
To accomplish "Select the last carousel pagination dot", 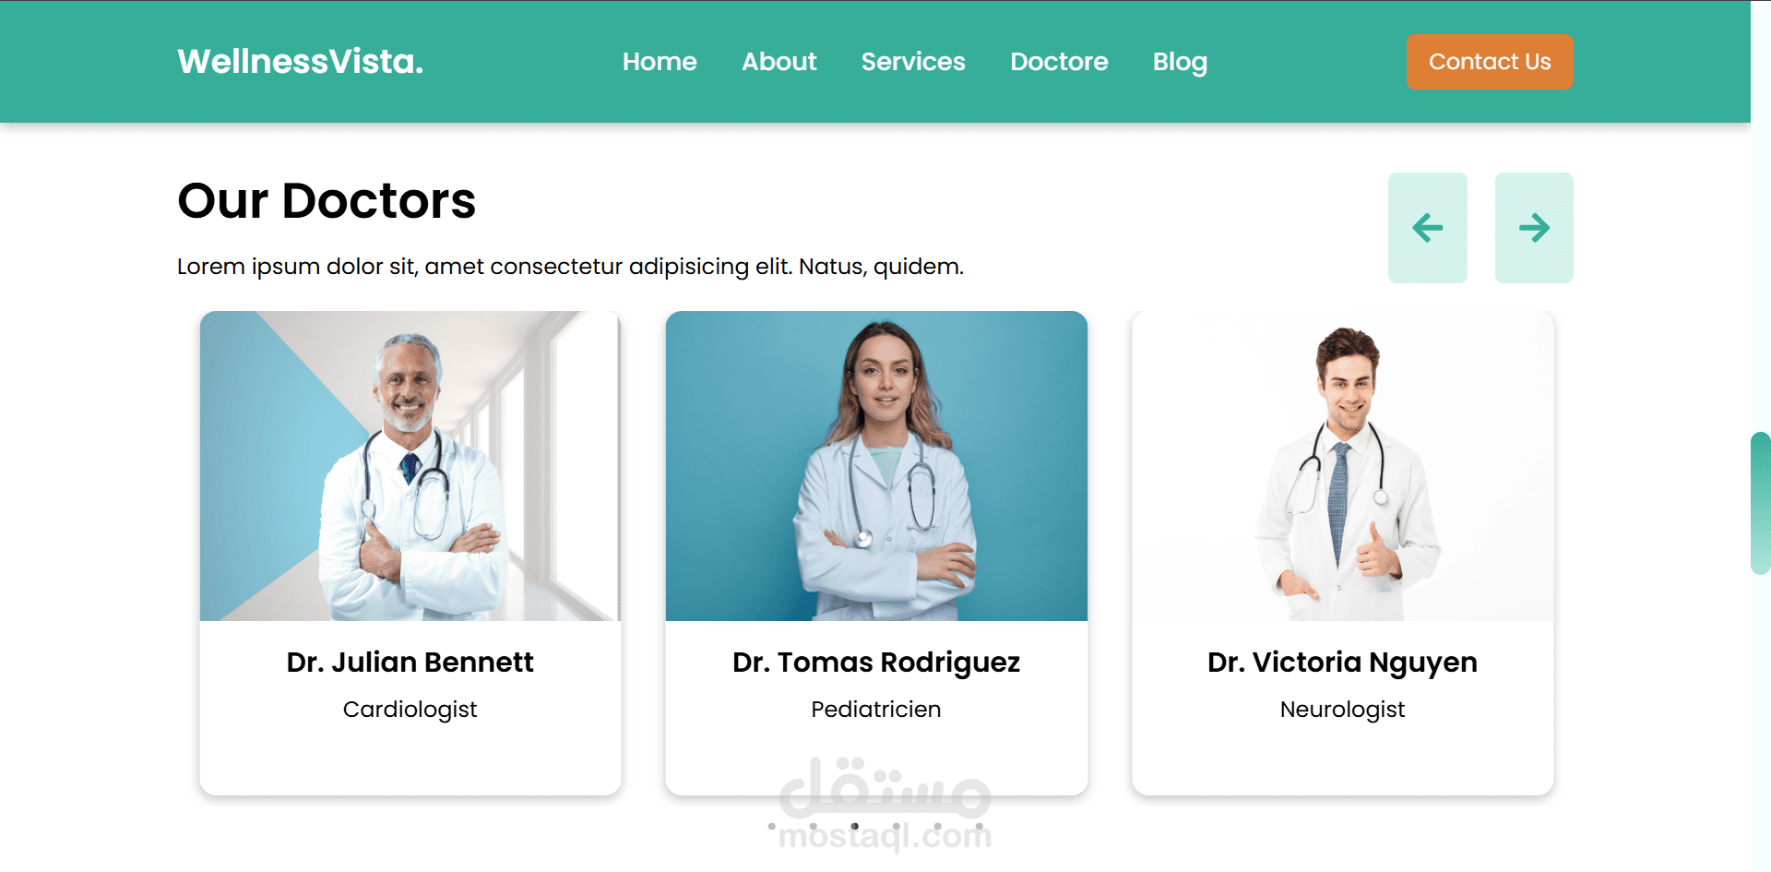I will point(980,826).
